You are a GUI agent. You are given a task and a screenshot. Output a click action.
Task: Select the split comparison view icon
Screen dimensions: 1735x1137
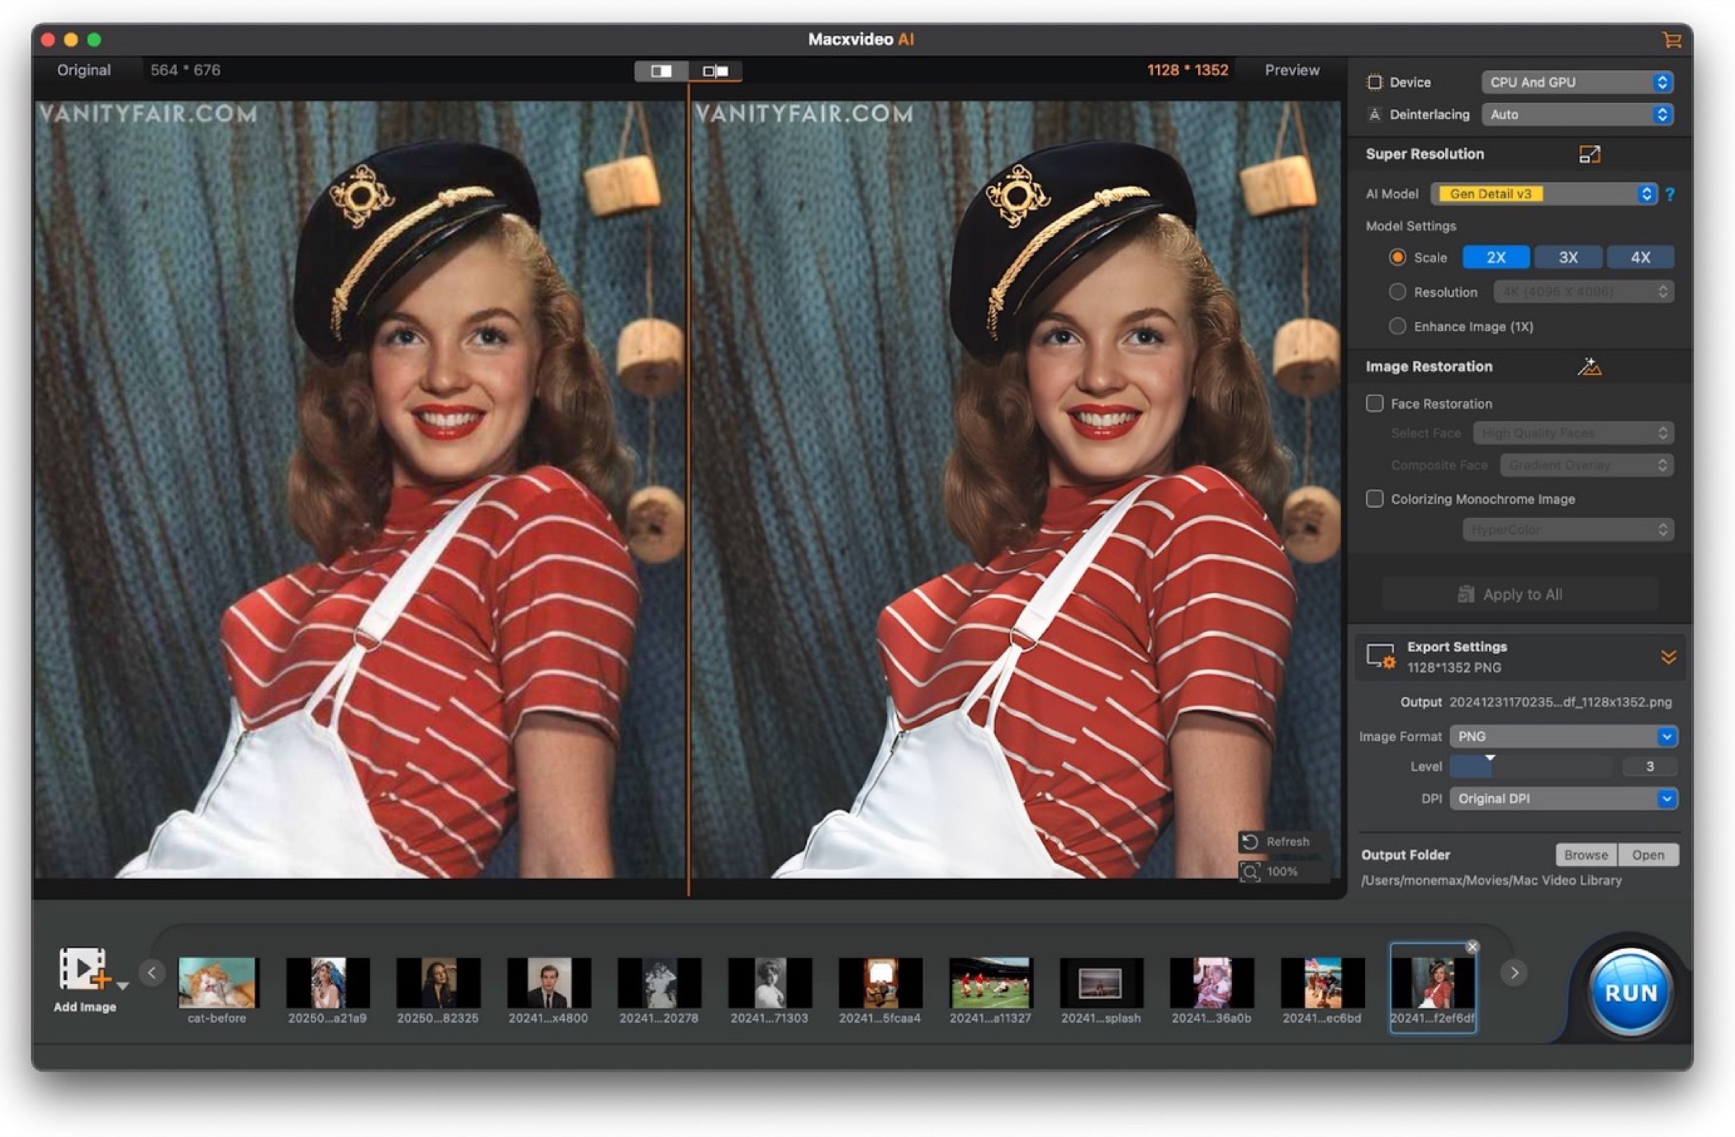pos(716,71)
